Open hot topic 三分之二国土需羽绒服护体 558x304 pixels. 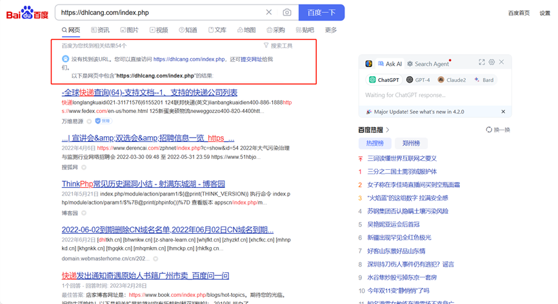coord(402,172)
